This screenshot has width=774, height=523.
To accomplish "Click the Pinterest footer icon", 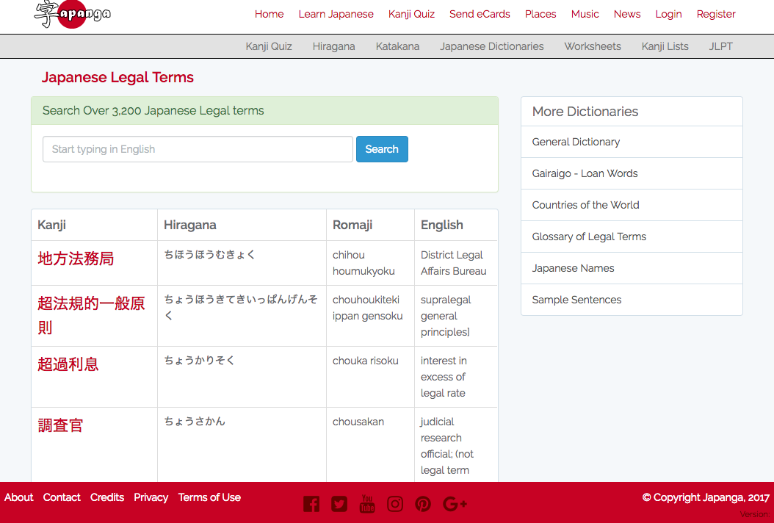I will [423, 504].
